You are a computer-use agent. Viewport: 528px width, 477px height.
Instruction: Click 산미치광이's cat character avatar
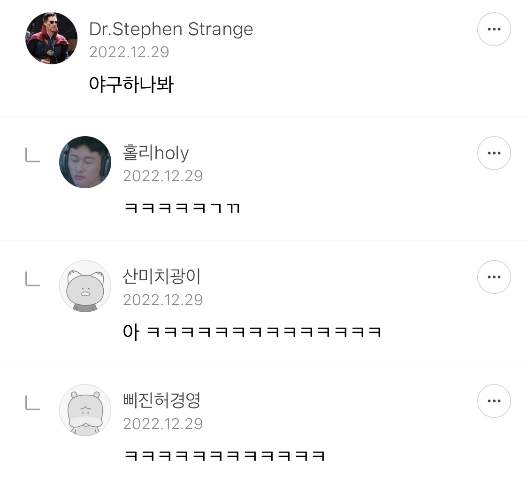pyautogui.click(x=85, y=286)
